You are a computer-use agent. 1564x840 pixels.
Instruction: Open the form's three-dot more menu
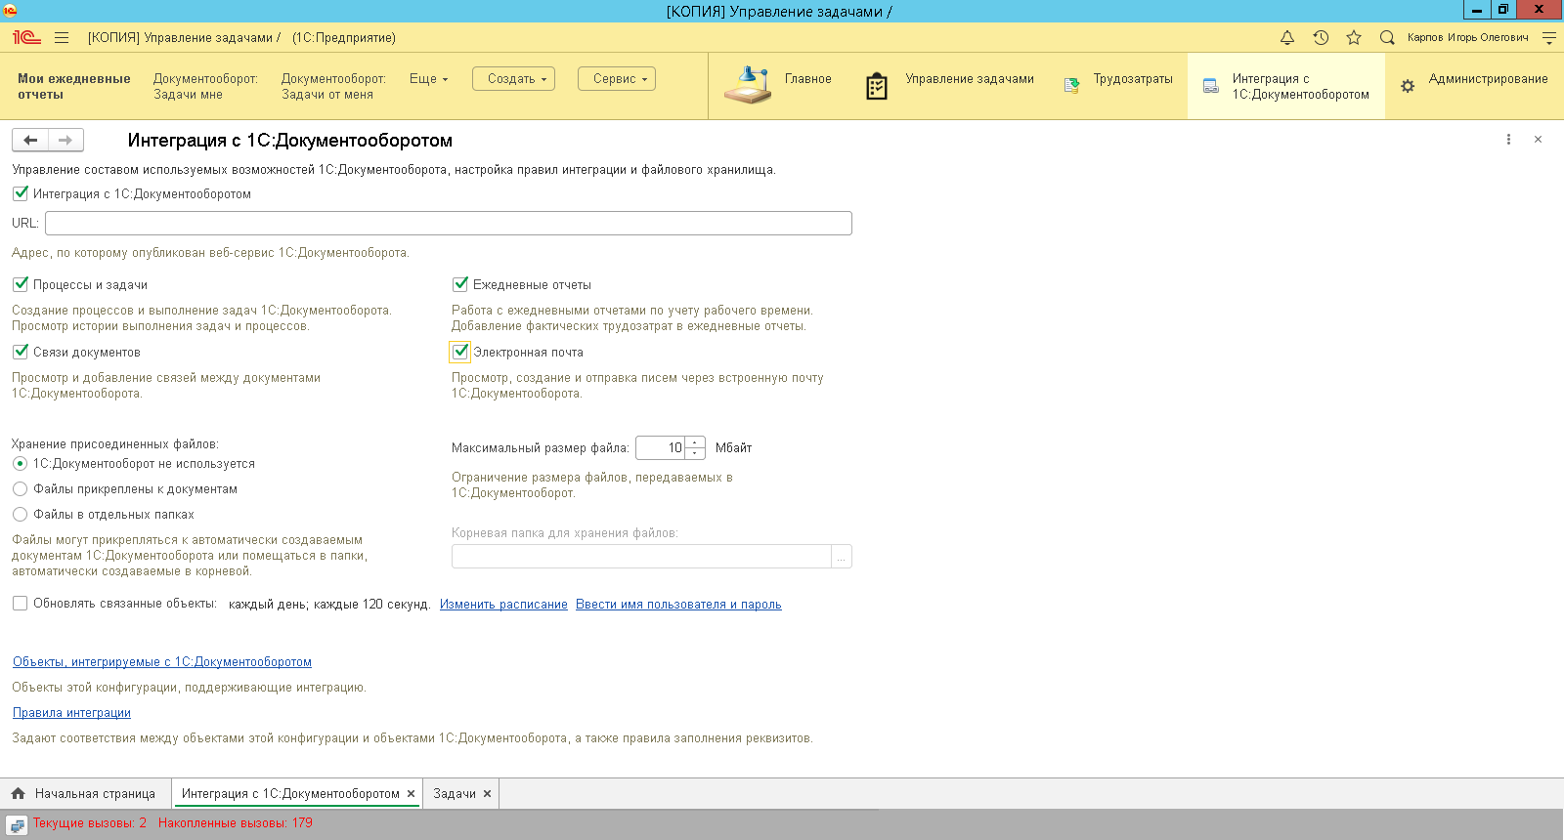pyautogui.click(x=1508, y=140)
